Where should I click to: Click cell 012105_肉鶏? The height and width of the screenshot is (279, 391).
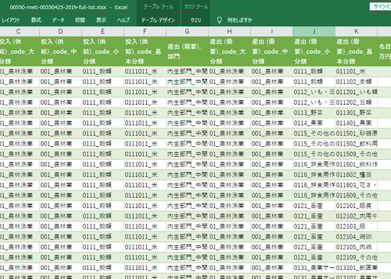coord(356,247)
